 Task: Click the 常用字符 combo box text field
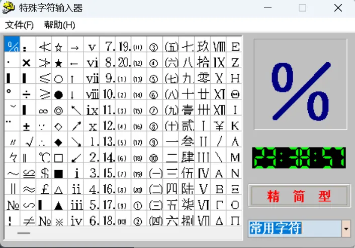coord(295,228)
